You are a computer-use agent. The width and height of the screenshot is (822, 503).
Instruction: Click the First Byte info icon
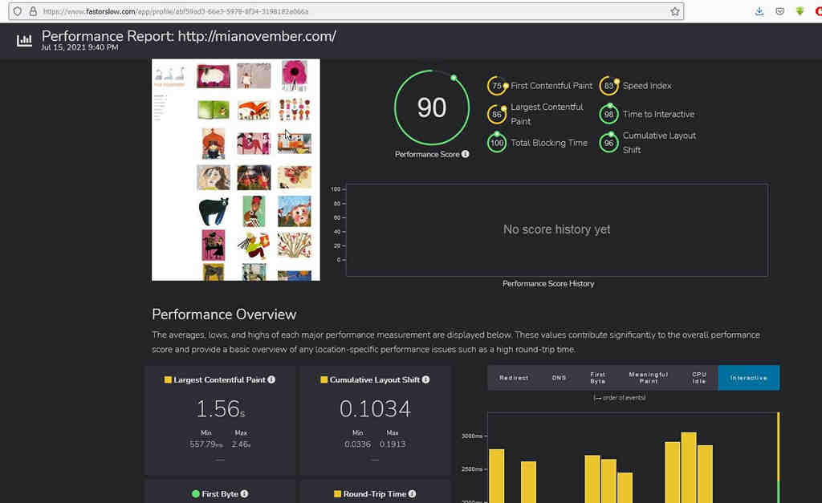click(244, 493)
